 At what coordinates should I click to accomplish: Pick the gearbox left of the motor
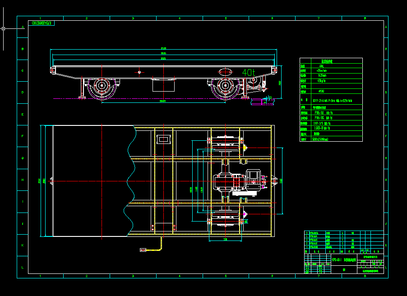[x=229, y=183]
